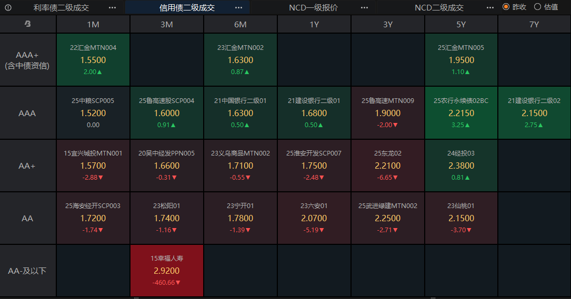Click the 5Y column header
Viewport: 571px width, 299px height.
461,24
